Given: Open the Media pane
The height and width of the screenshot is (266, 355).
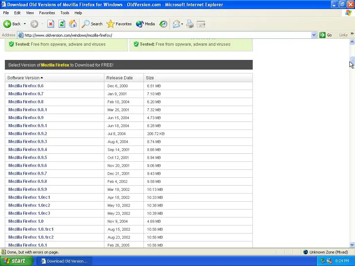Looking at the screenshot, I should pos(145,24).
